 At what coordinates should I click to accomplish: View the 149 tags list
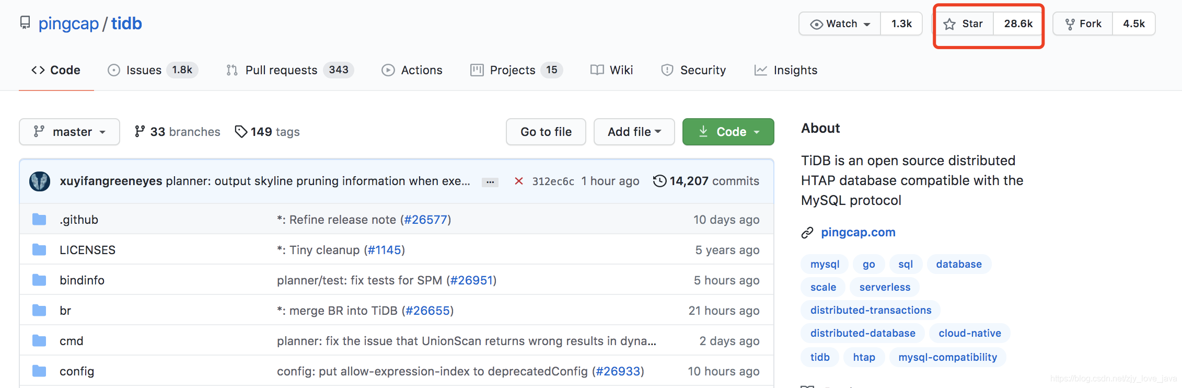click(x=267, y=132)
